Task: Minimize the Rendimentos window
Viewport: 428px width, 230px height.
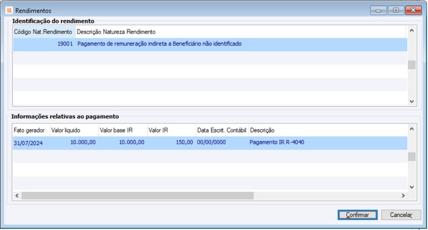Action: click(x=378, y=10)
